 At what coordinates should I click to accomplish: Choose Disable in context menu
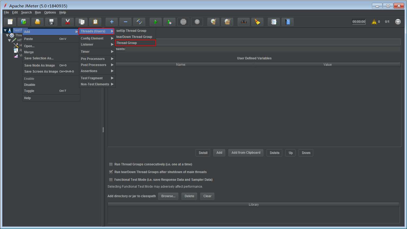pyautogui.click(x=51, y=85)
